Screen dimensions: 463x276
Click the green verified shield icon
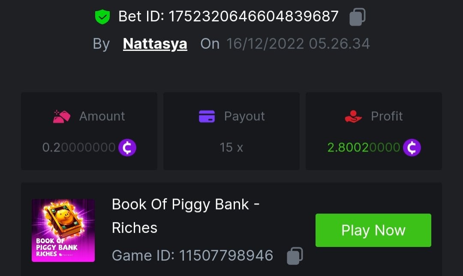pos(102,17)
